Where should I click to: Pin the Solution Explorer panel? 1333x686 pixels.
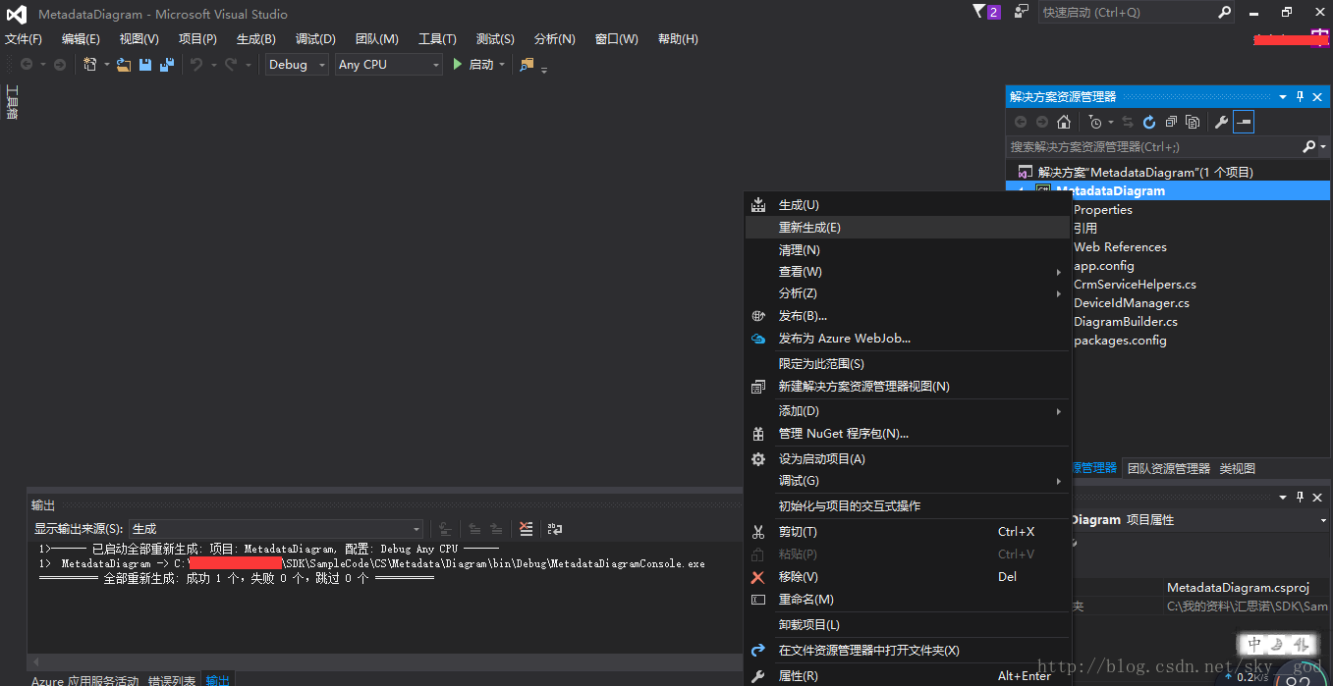point(1300,97)
